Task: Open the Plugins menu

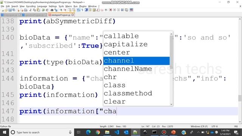Action: click(x=83, y=6)
